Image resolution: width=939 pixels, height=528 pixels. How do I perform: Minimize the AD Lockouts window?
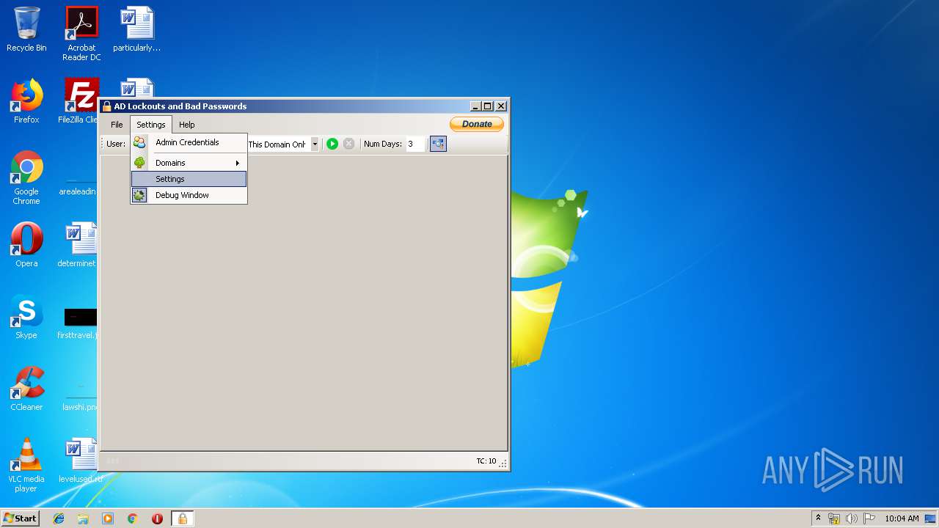point(475,106)
